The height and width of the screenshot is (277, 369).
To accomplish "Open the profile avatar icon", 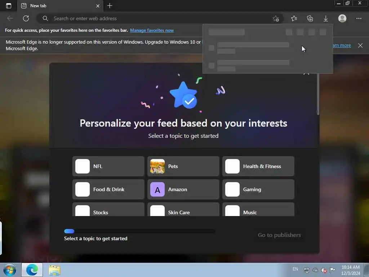I will point(342,18).
